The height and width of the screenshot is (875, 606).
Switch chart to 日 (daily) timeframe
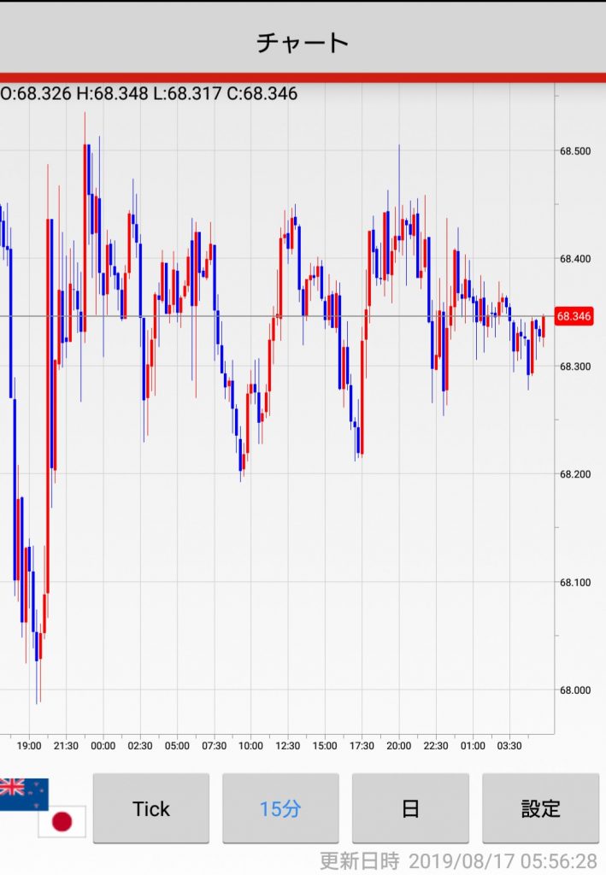coord(410,808)
